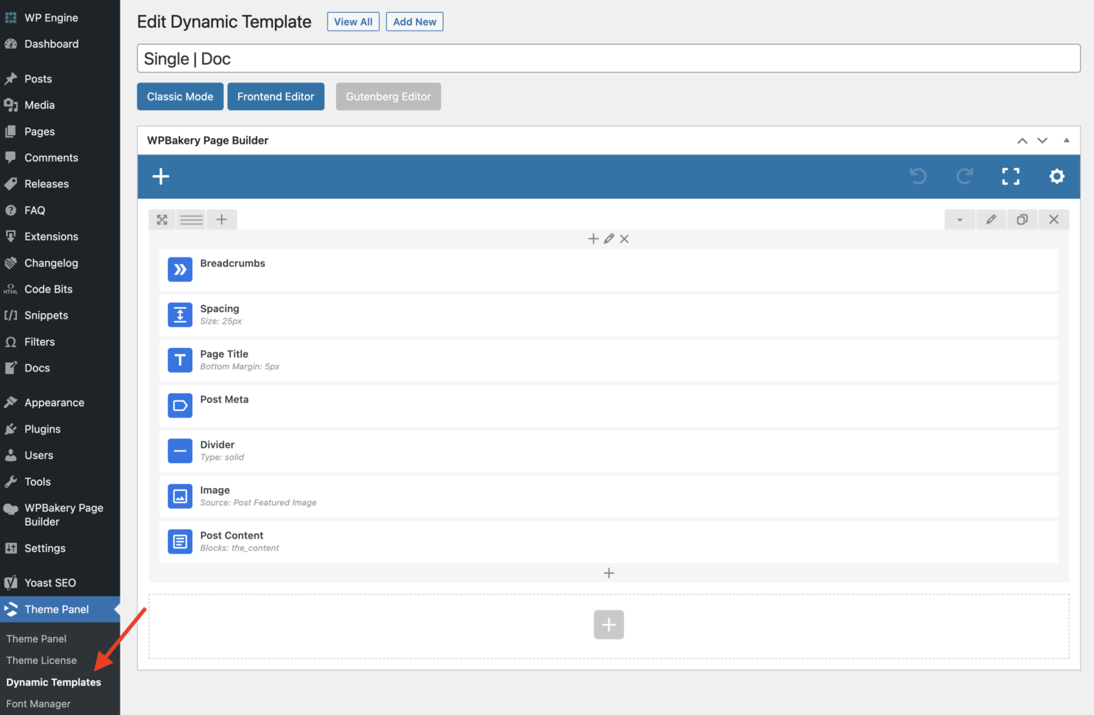Toggle fullscreen mode in WPBakery builder
This screenshot has height=715, width=1094.
[1011, 176]
